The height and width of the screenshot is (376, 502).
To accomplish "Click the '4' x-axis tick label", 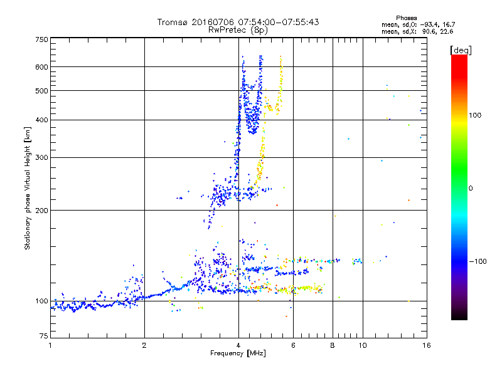I will point(238,345).
